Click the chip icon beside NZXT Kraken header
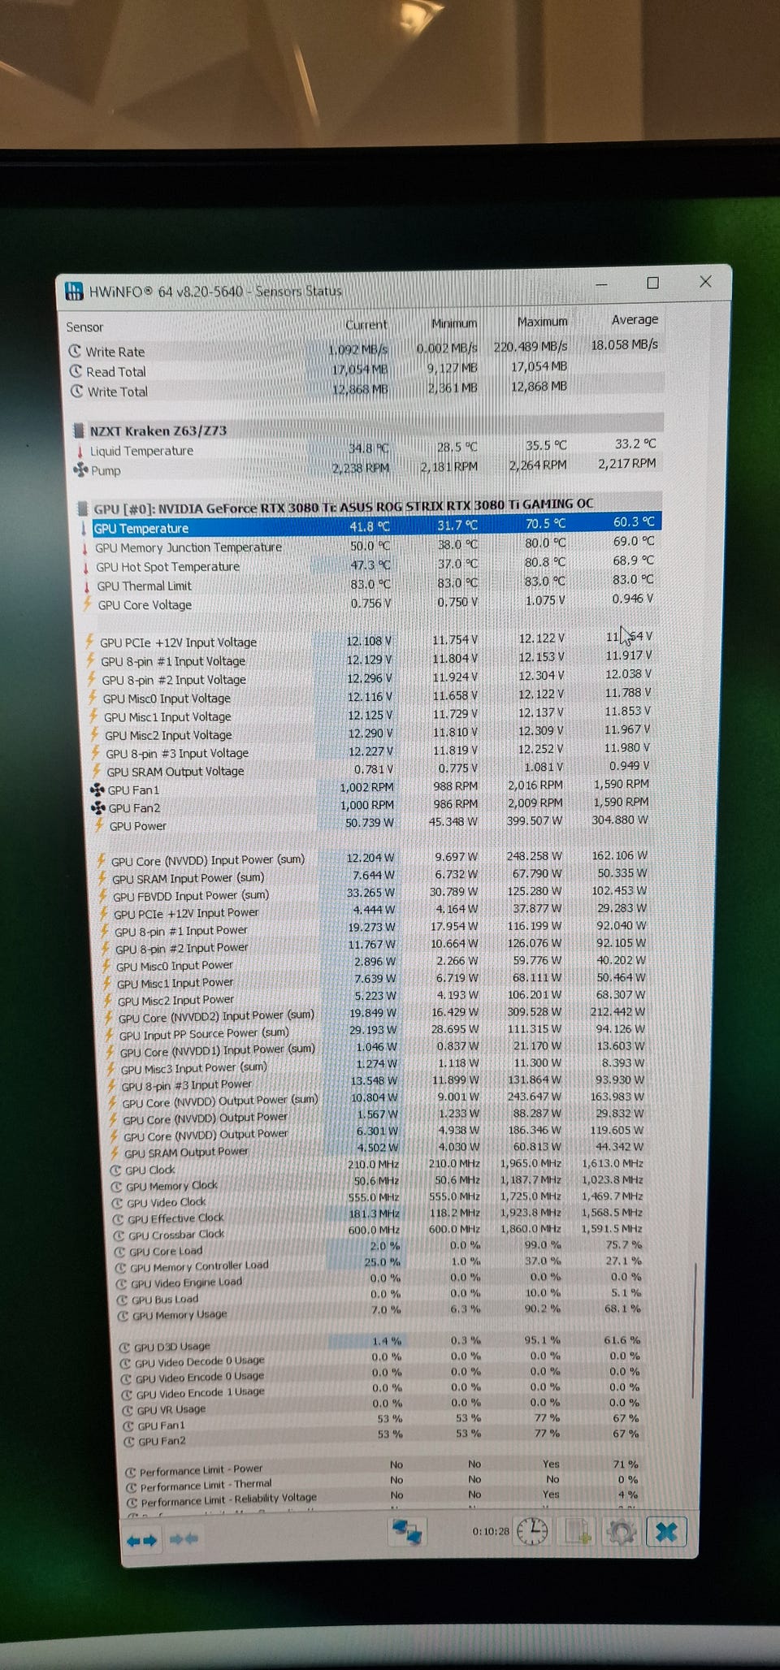The height and width of the screenshot is (1670, 780). click(79, 430)
